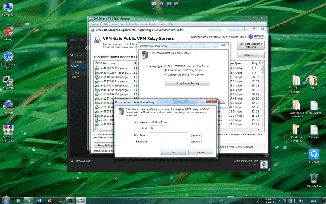Open the VPN archive desktop icon
The width and height of the screenshot is (326, 204).
[314, 82]
